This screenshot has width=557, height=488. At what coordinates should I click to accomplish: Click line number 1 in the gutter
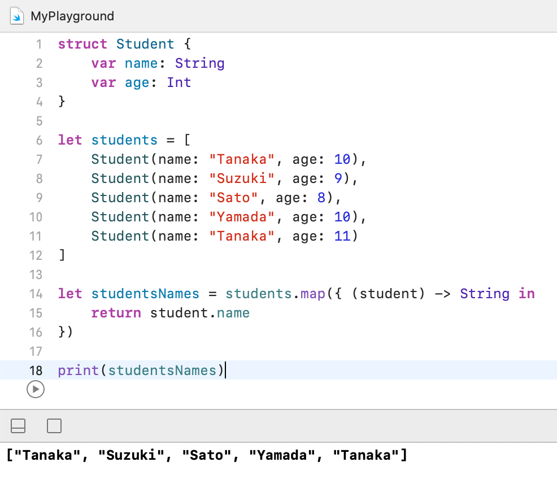pyautogui.click(x=38, y=44)
